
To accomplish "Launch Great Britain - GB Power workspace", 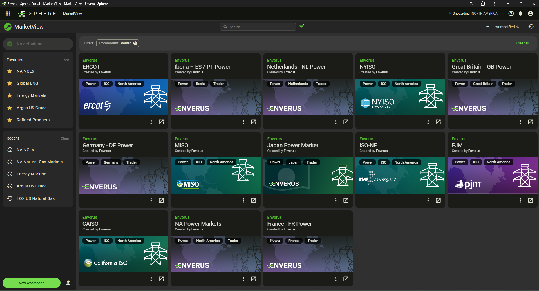I will pos(531,122).
